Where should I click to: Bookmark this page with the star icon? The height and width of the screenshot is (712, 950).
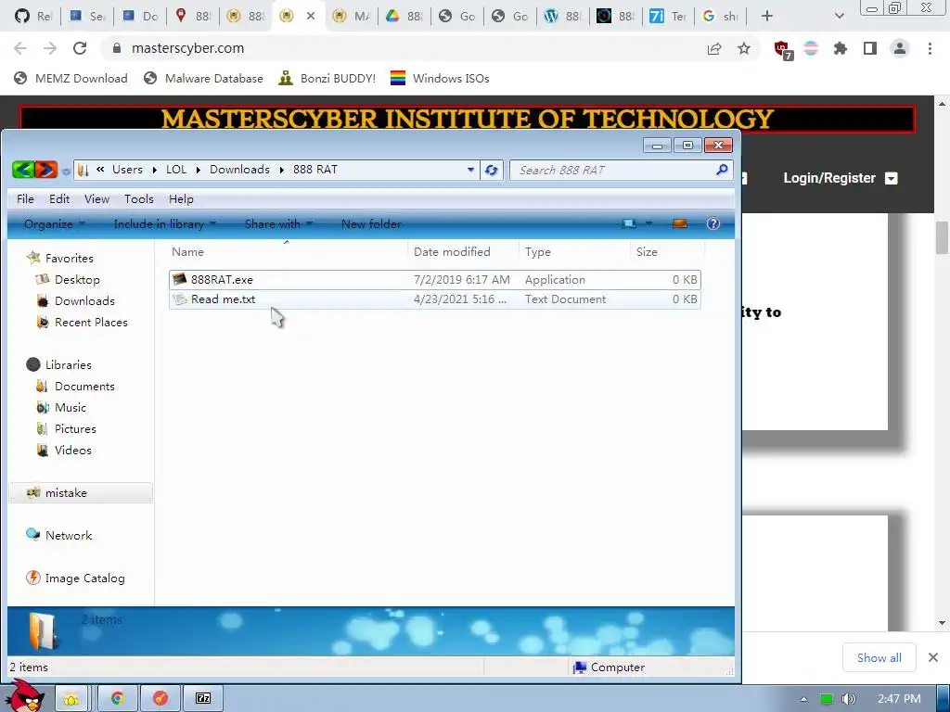[x=744, y=48]
